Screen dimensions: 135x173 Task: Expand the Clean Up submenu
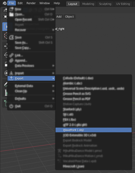[31, 91]
